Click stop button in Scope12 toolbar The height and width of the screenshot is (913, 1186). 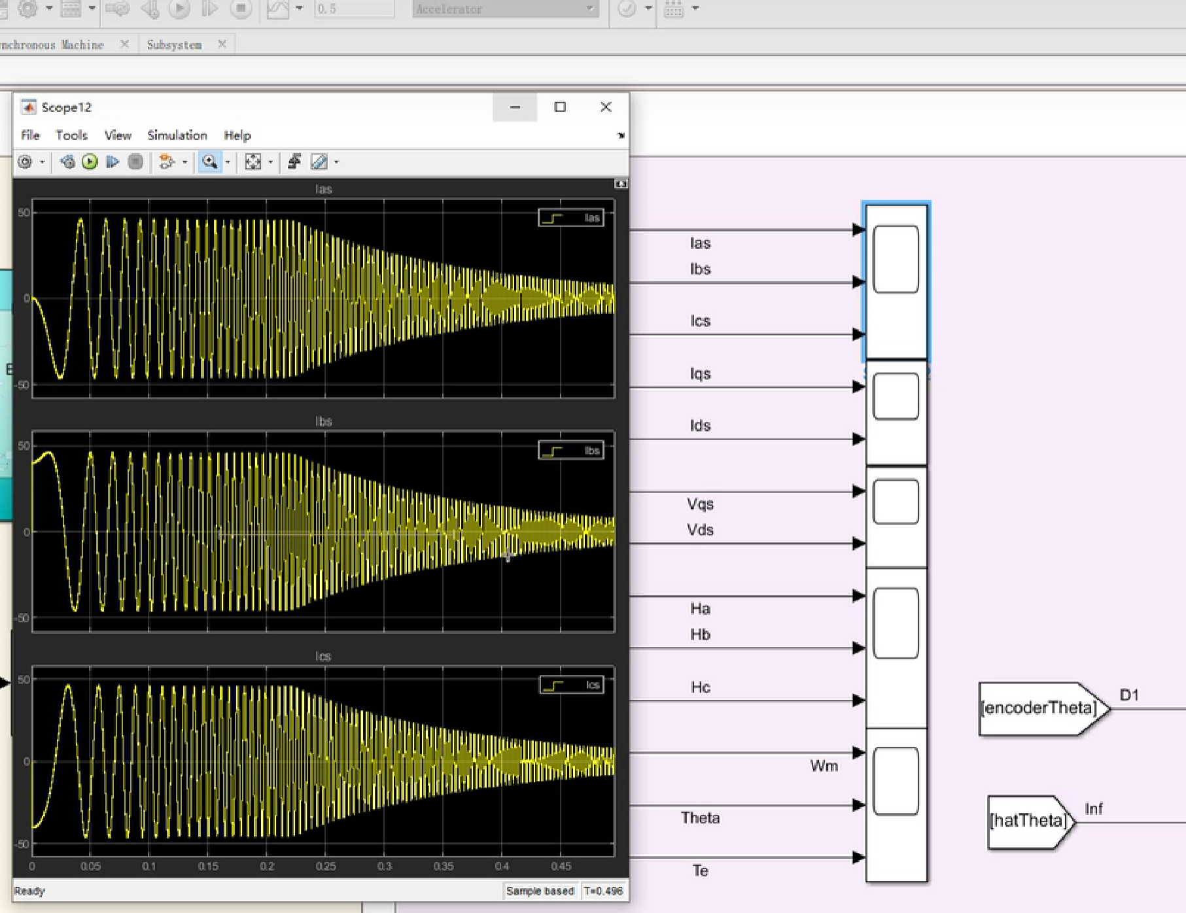click(x=135, y=162)
